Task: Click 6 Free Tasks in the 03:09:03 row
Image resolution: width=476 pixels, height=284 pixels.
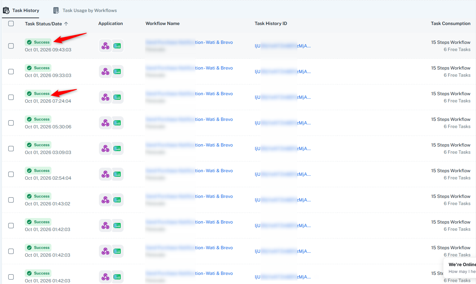Action: 457,152
